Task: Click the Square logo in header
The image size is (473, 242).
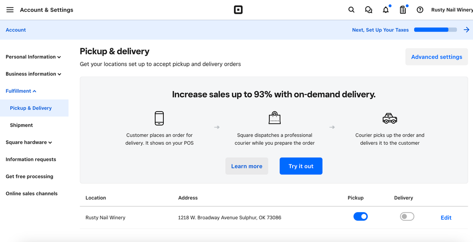Action: click(238, 10)
